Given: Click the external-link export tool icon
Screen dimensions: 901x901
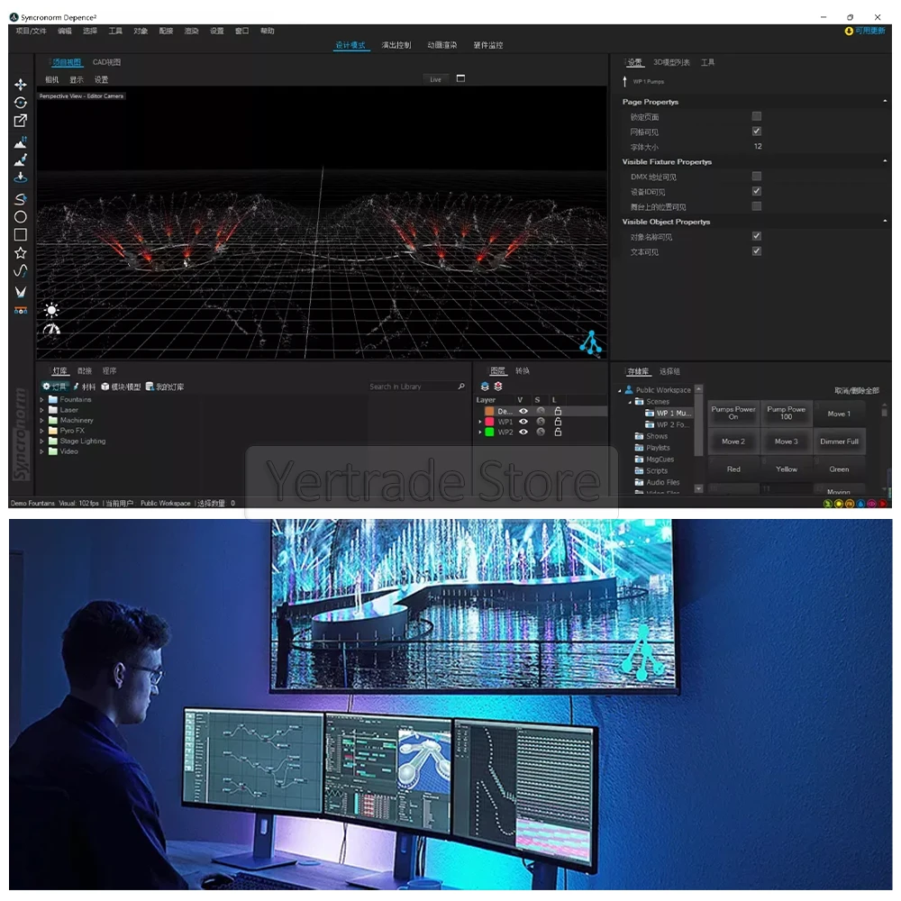Looking at the screenshot, I should pos(21,120).
